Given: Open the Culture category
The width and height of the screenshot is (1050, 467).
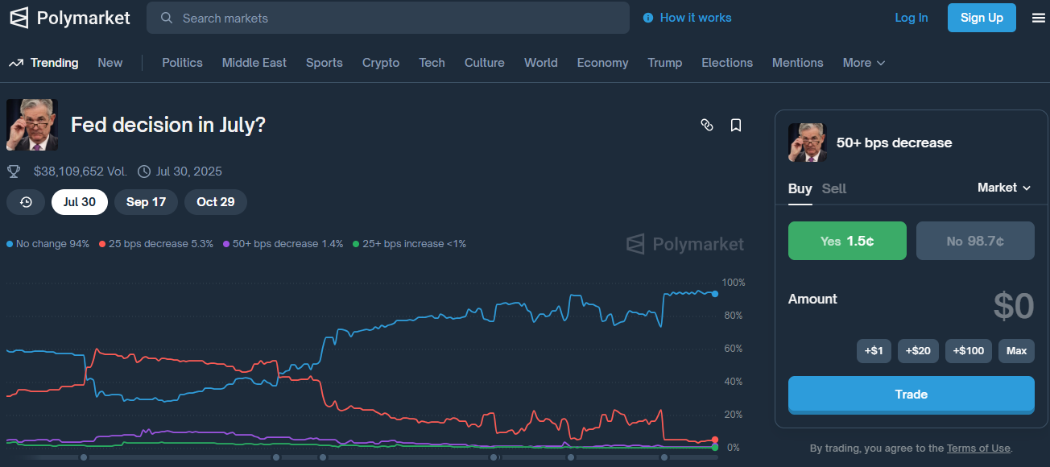Looking at the screenshot, I should click(485, 63).
